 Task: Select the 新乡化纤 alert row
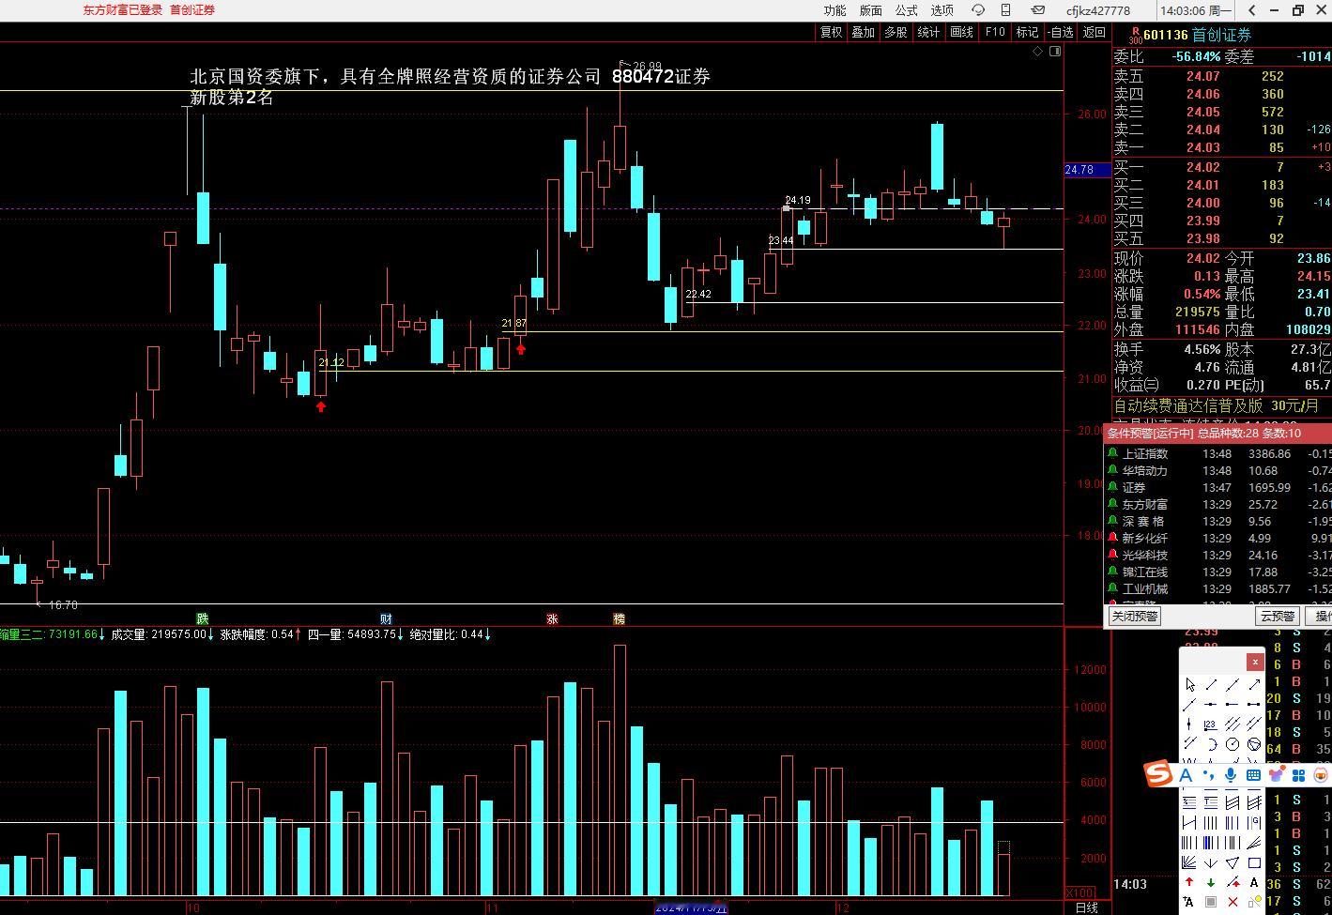coord(1218,538)
